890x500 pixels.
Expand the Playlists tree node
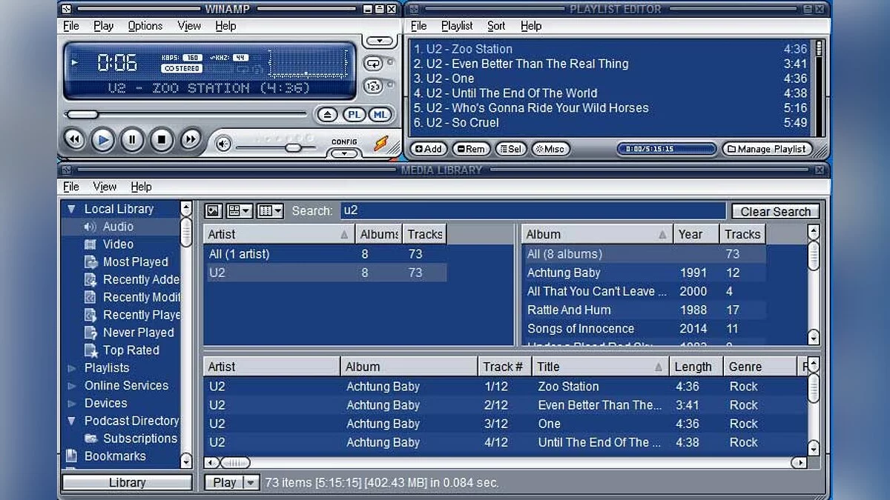(x=72, y=368)
